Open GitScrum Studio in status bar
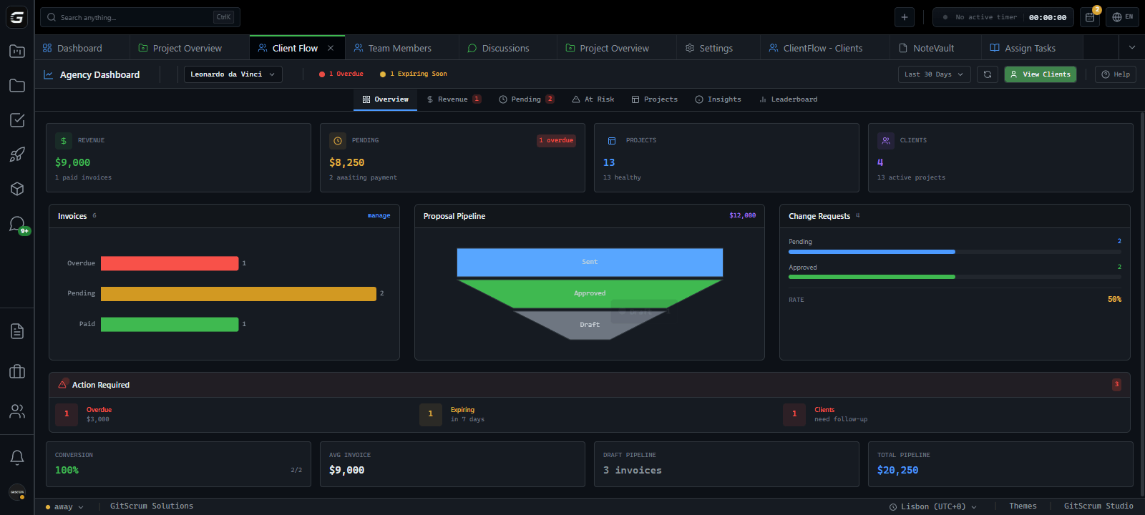The height and width of the screenshot is (515, 1145). pos(1098,506)
